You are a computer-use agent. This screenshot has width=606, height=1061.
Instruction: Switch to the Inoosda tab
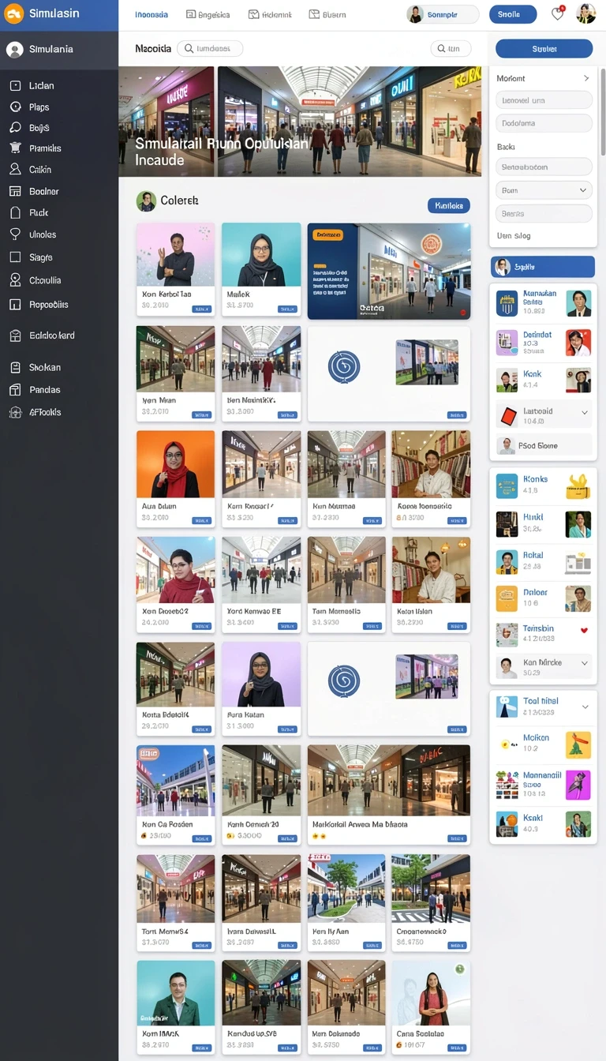click(151, 14)
